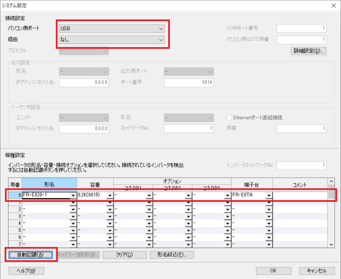Click the クリア(C) button
The height and width of the screenshot is (279, 341).
pyautogui.click(x=125, y=255)
